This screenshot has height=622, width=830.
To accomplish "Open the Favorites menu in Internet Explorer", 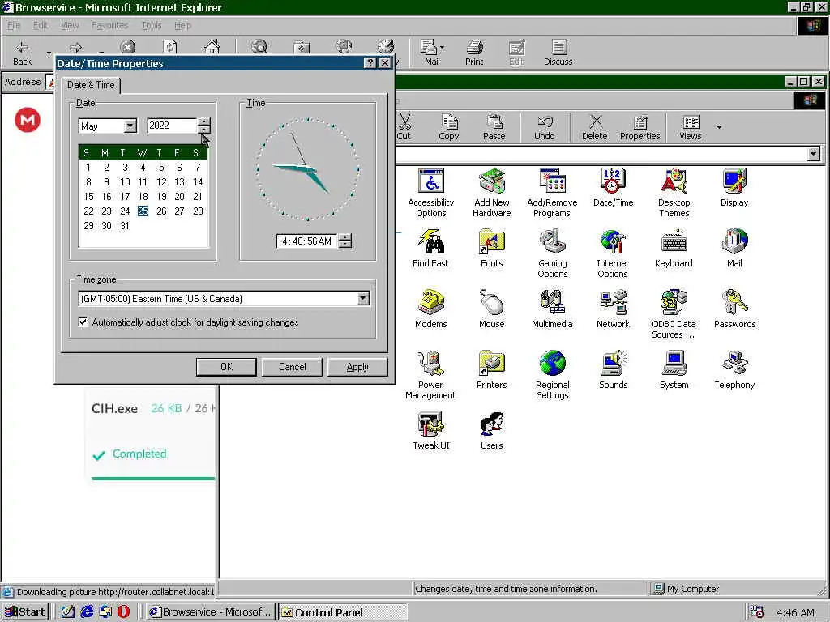I will [x=109, y=25].
